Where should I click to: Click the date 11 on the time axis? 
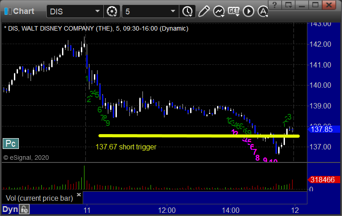(87, 210)
